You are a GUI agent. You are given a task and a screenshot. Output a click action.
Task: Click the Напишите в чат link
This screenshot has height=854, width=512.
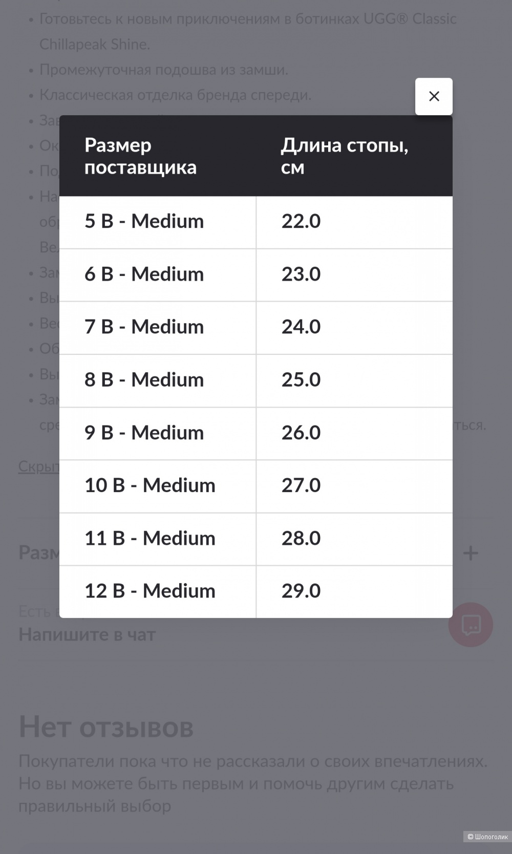[x=87, y=635]
